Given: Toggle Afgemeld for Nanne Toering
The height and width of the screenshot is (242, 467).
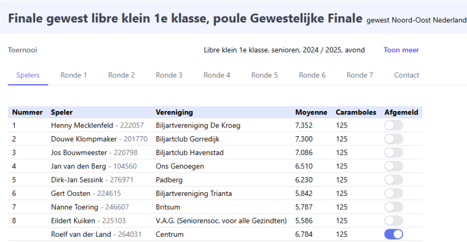Looking at the screenshot, I should pos(393,207).
